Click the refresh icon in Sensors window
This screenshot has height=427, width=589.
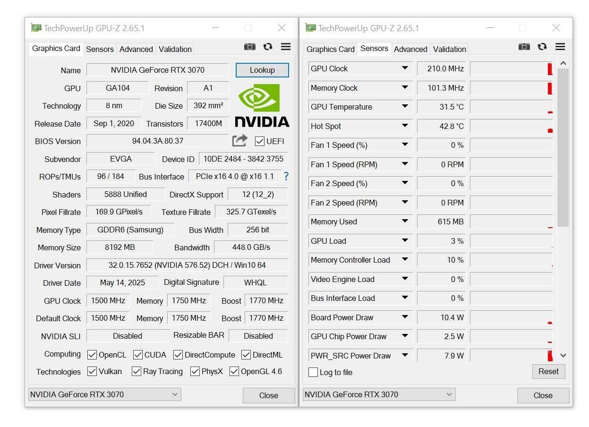[x=542, y=46]
